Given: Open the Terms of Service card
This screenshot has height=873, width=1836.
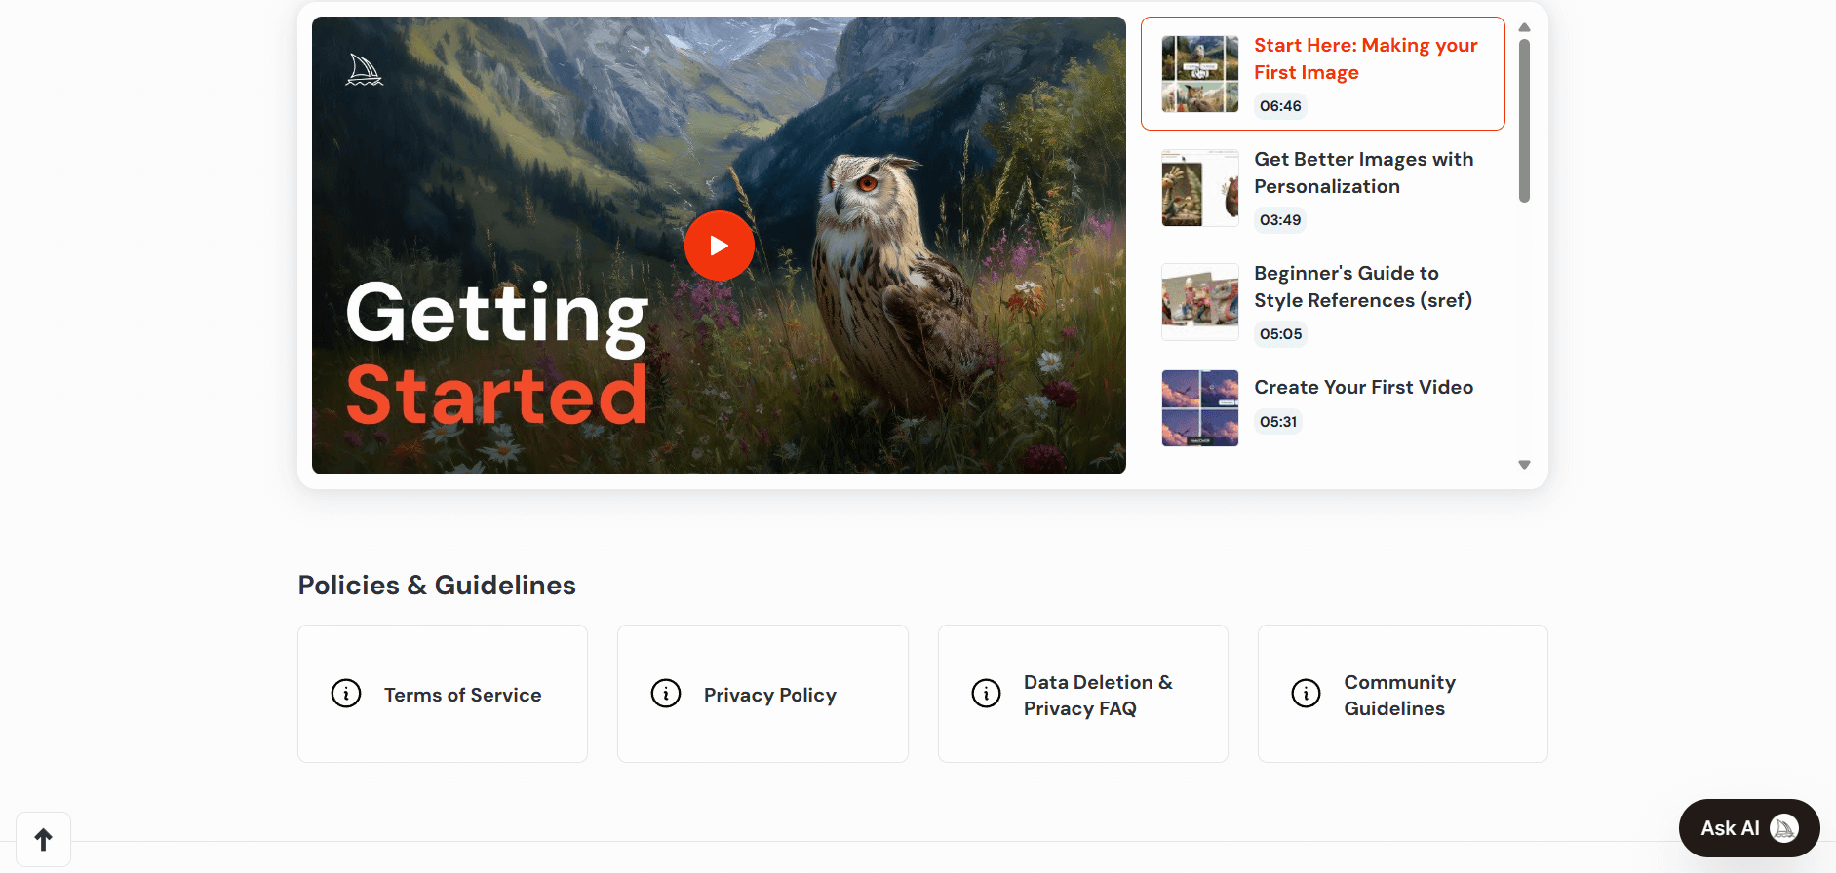Looking at the screenshot, I should click(x=462, y=695).
